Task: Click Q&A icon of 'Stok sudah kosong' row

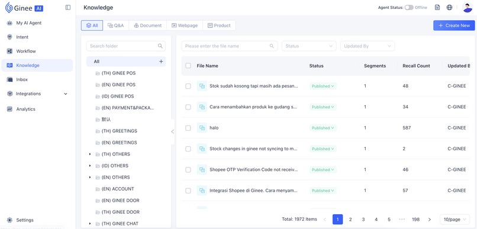Action: tap(202, 86)
